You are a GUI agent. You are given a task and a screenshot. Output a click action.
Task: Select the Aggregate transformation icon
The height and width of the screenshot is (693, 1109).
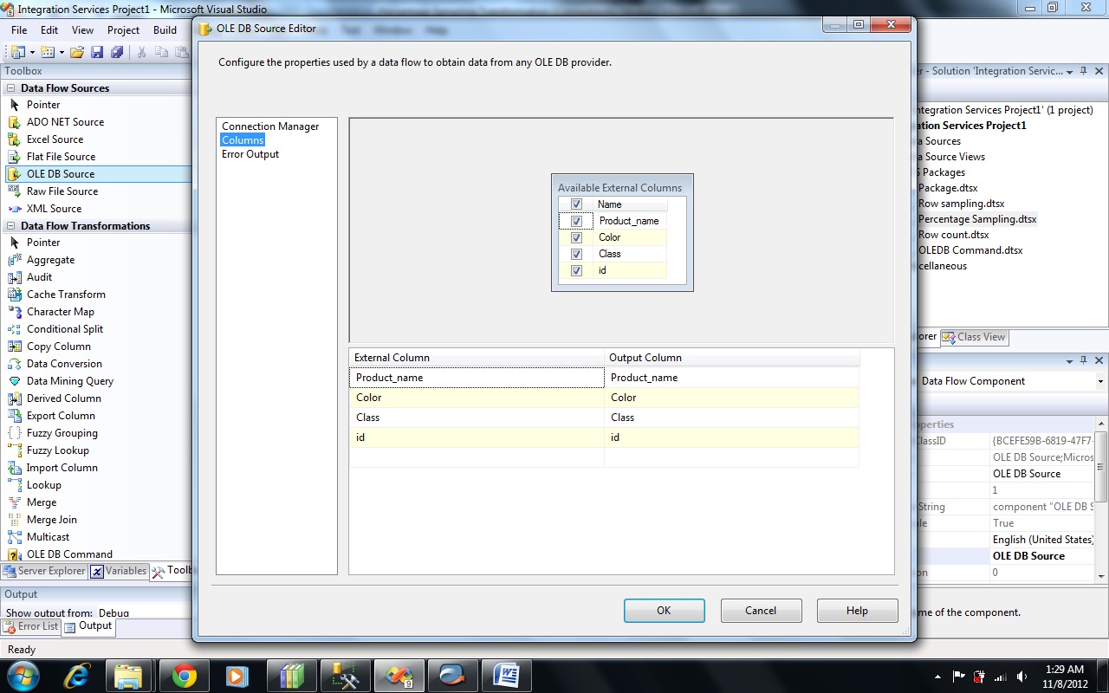click(14, 260)
